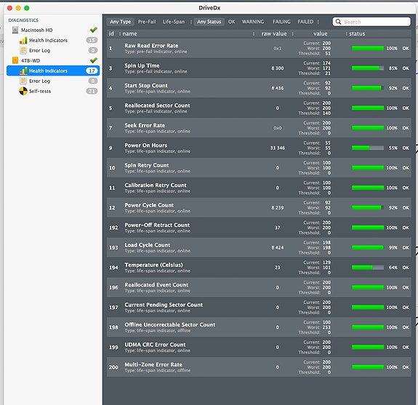Click the Error Log icon under Macintosh HD
The width and height of the screenshot is (418, 405).
[x=23, y=50]
